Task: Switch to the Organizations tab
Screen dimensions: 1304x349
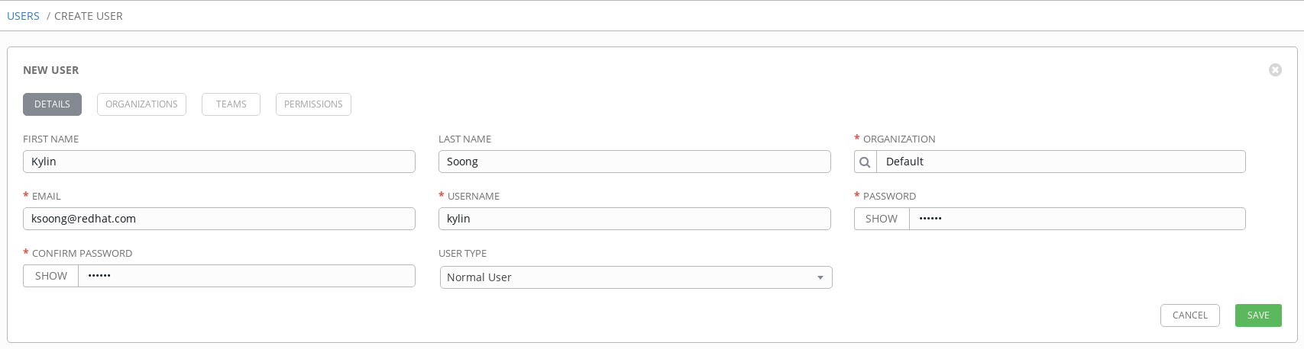Action: (141, 104)
